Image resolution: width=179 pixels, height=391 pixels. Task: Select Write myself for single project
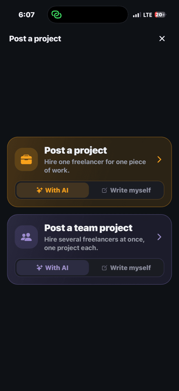point(126,190)
